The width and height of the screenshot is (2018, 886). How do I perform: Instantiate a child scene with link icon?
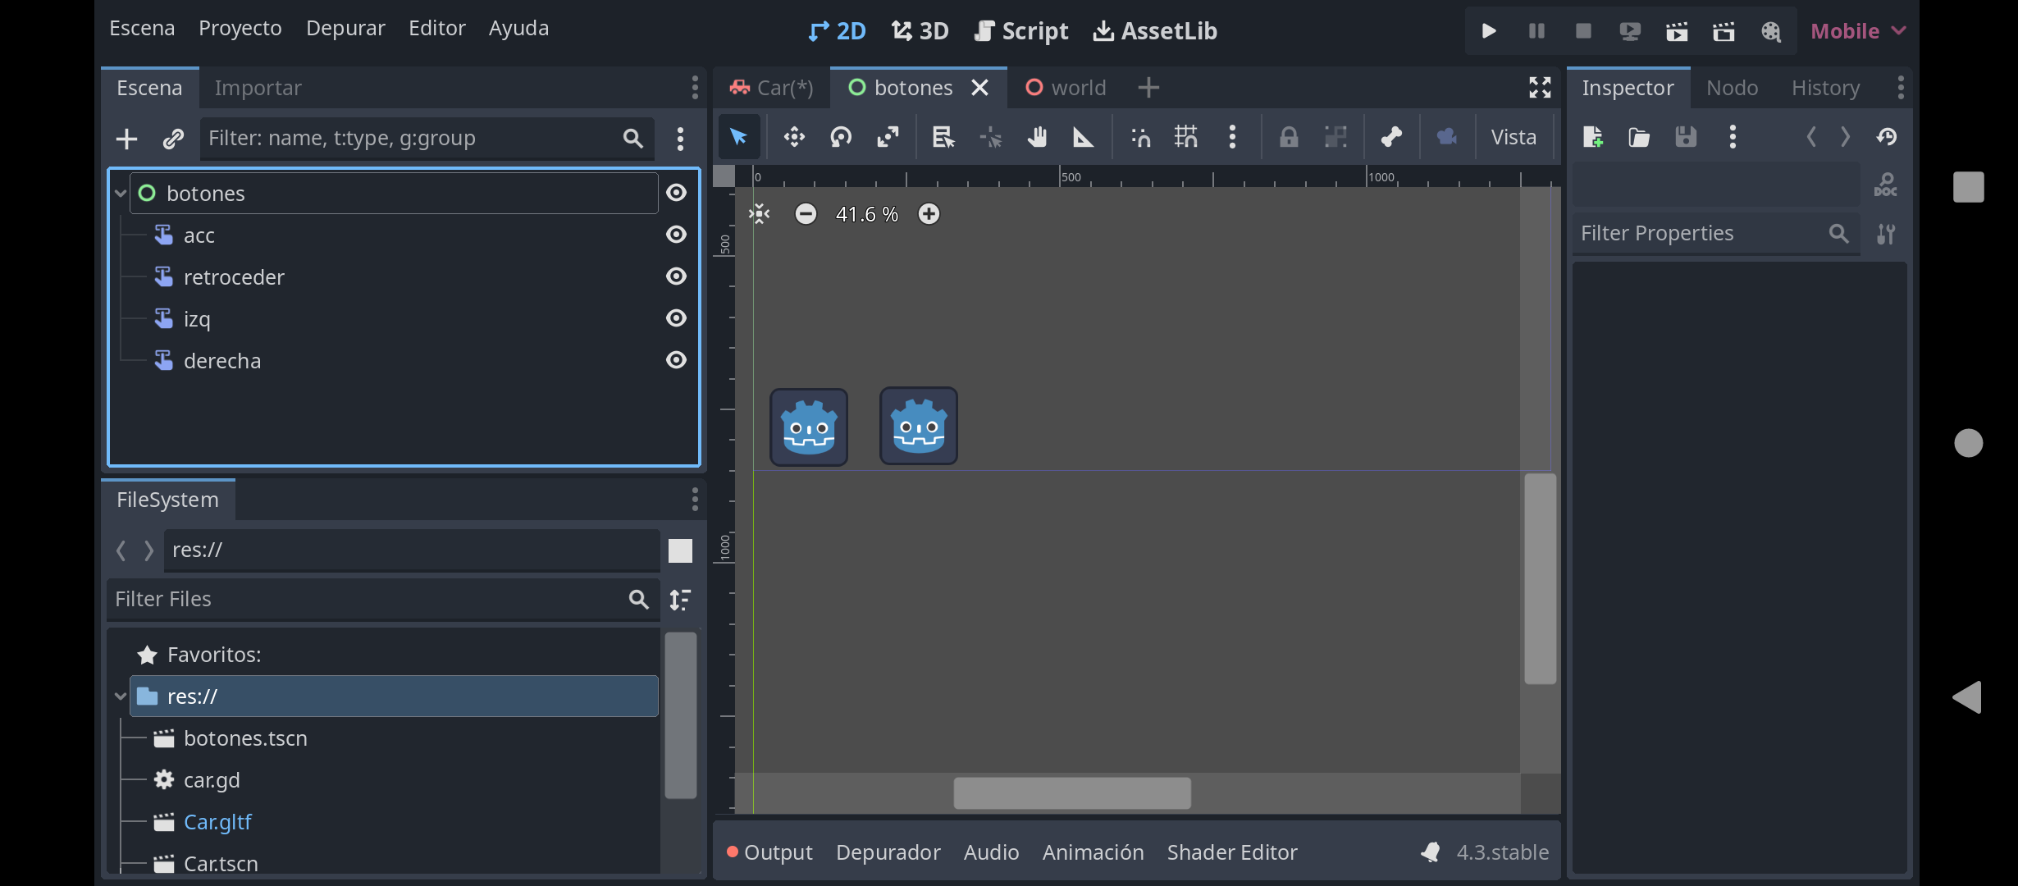pyautogui.click(x=173, y=139)
